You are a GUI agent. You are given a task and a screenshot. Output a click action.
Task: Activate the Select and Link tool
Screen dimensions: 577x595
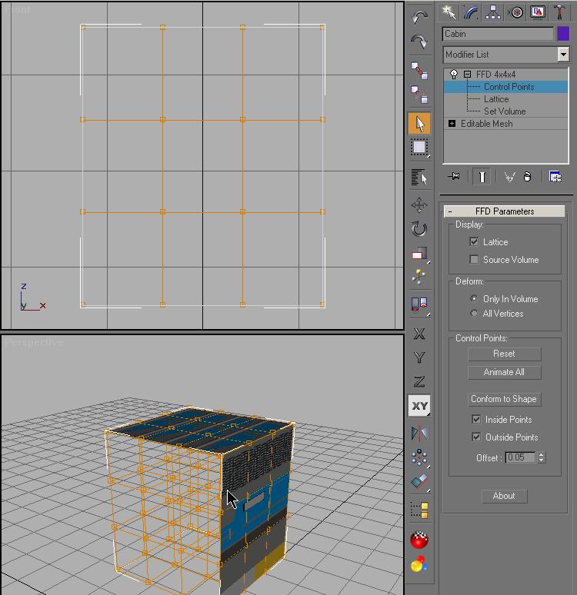click(419, 71)
